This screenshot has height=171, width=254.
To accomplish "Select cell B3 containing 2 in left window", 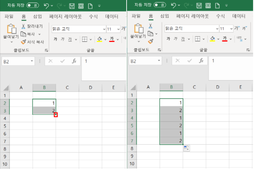I will pos(44,111).
